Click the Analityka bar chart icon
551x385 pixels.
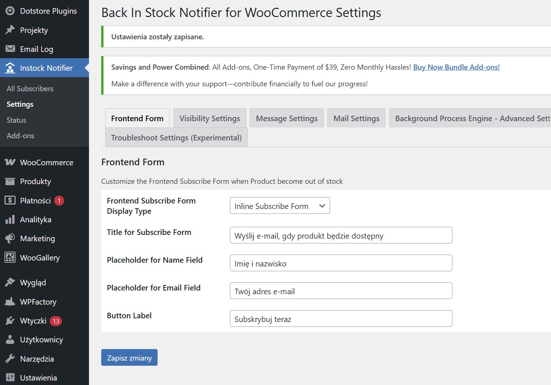point(10,220)
